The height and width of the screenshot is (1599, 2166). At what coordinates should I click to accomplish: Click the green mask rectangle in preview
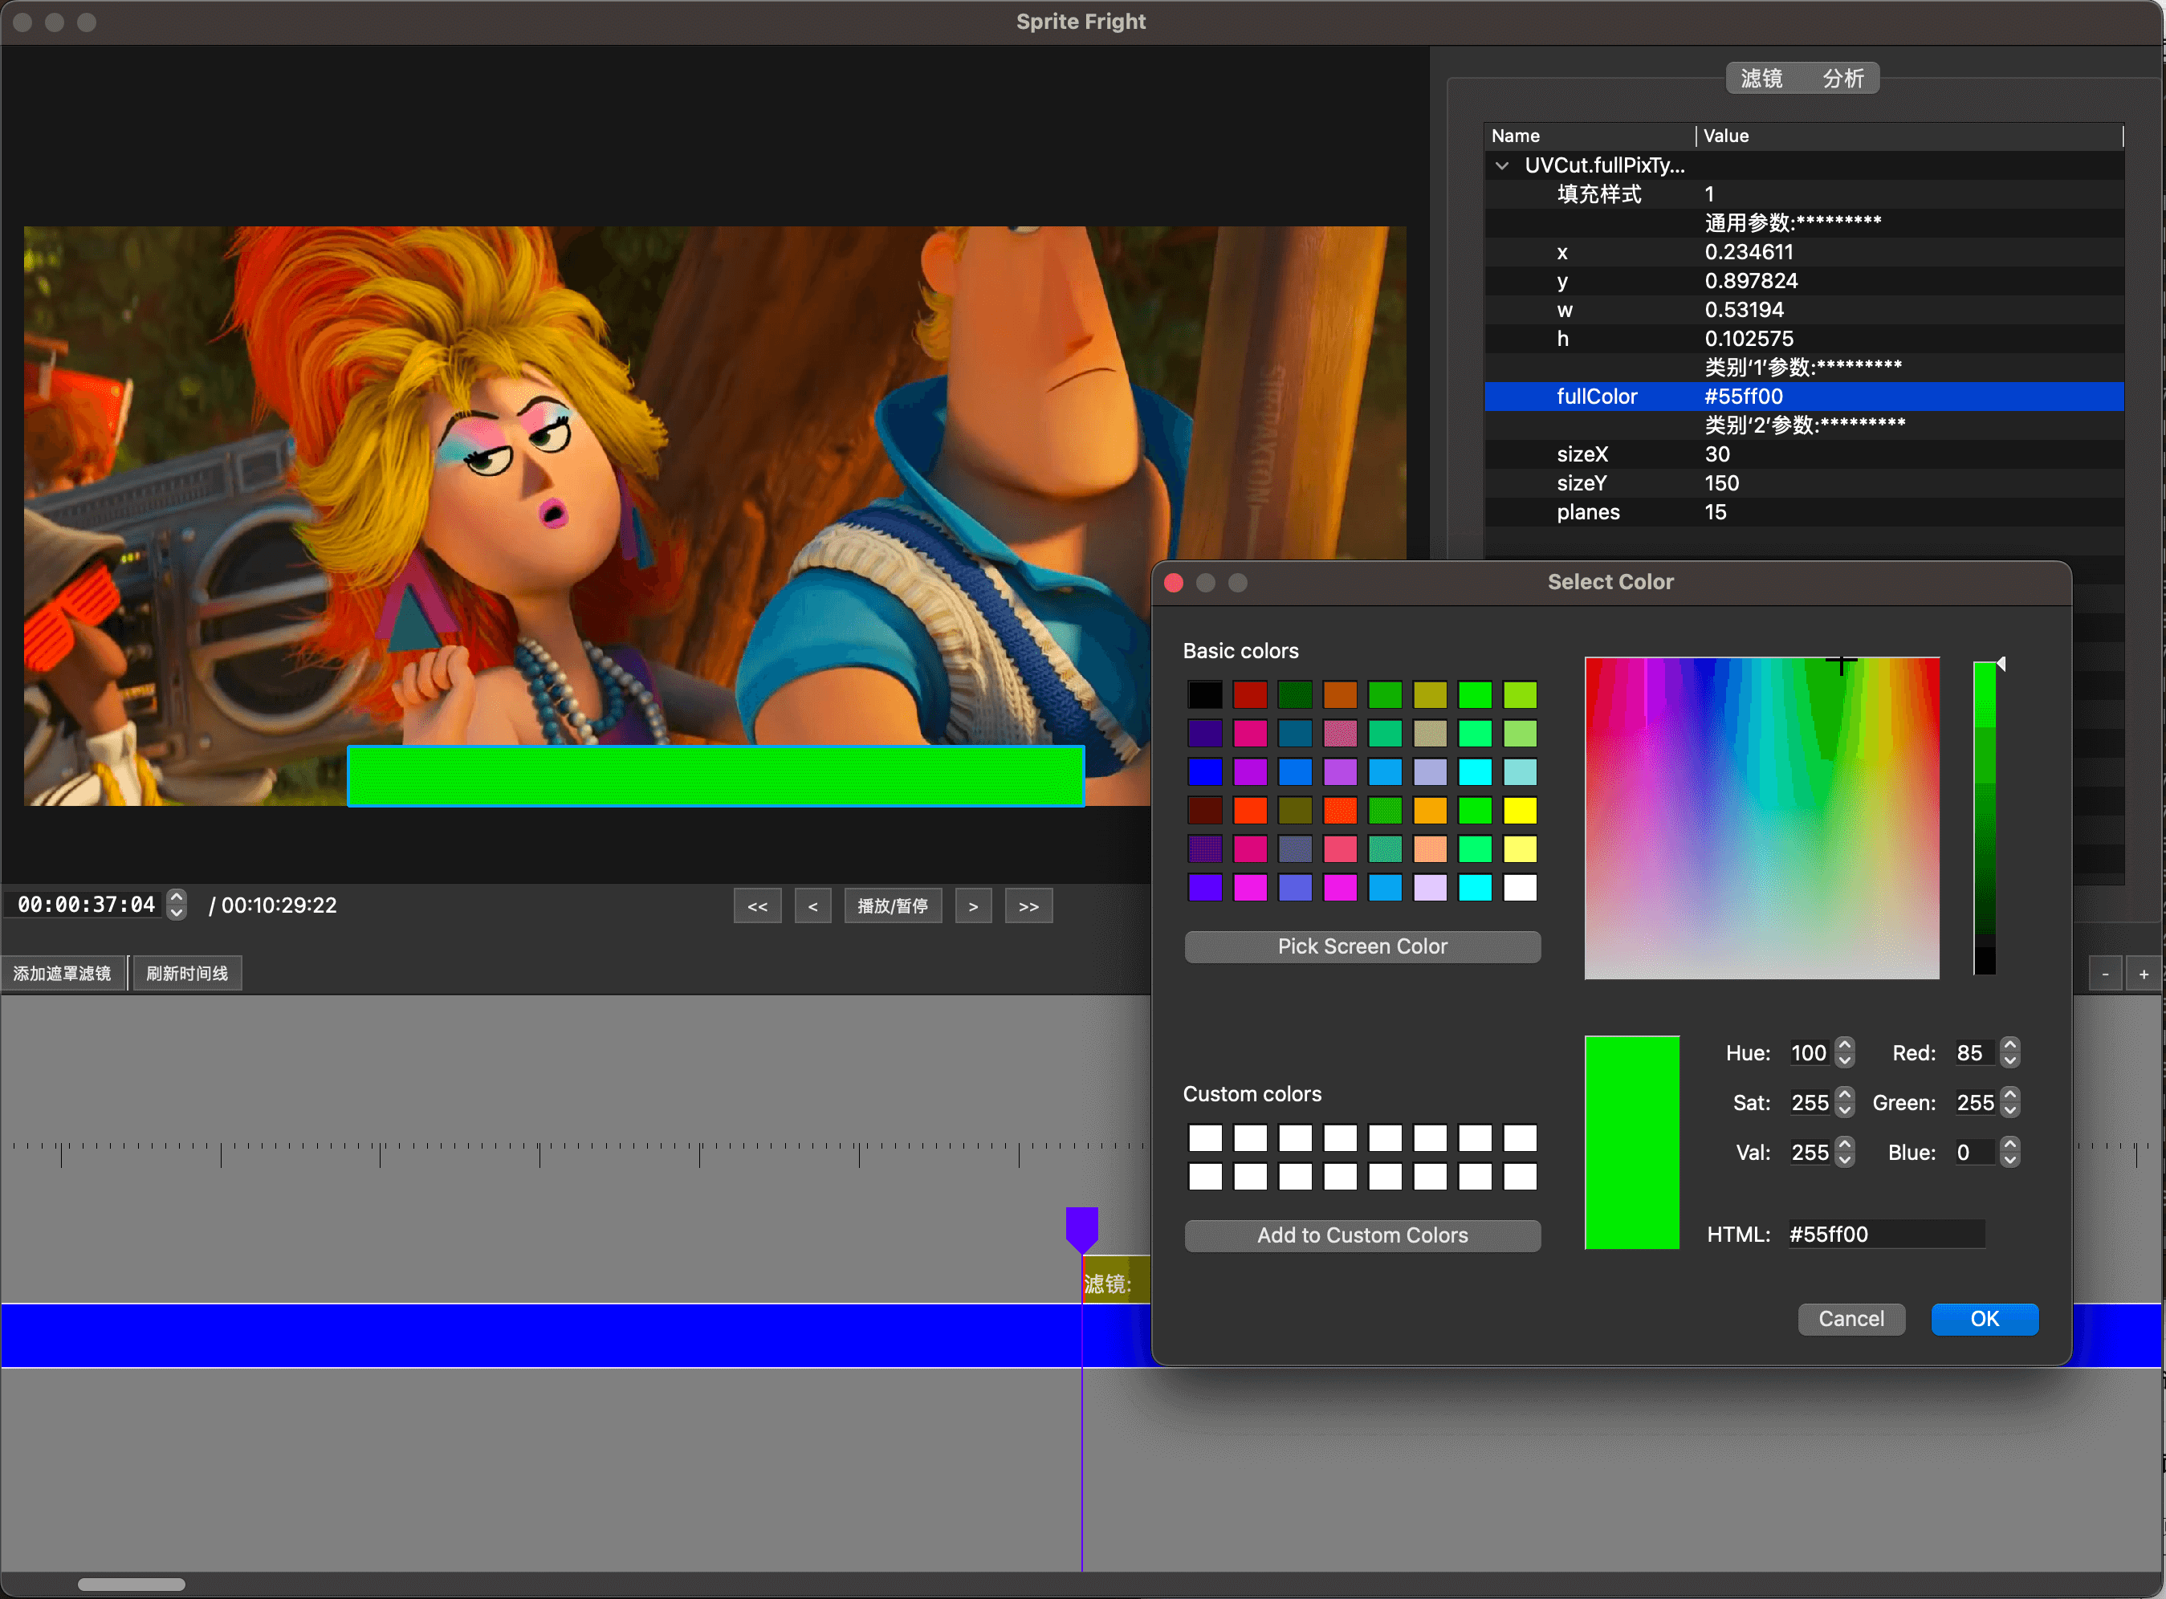tap(715, 776)
